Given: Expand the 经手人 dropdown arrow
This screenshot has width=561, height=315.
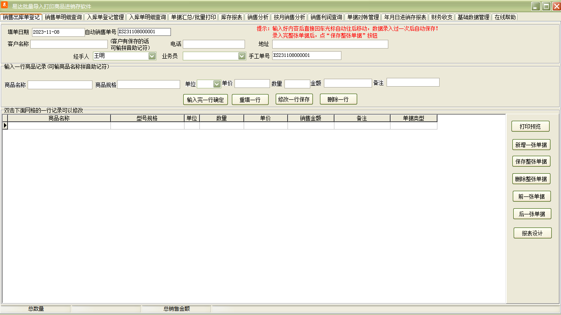Looking at the screenshot, I should (x=152, y=56).
